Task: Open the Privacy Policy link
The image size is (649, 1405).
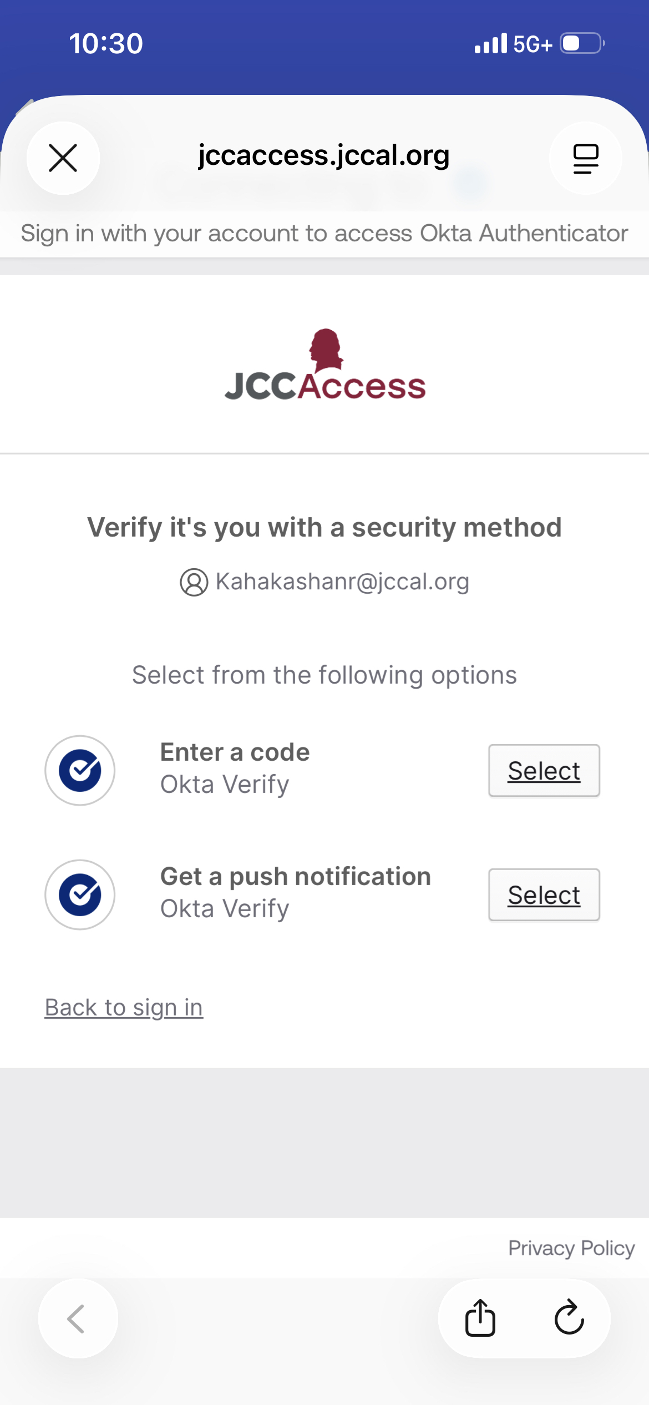Action: click(x=571, y=1248)
